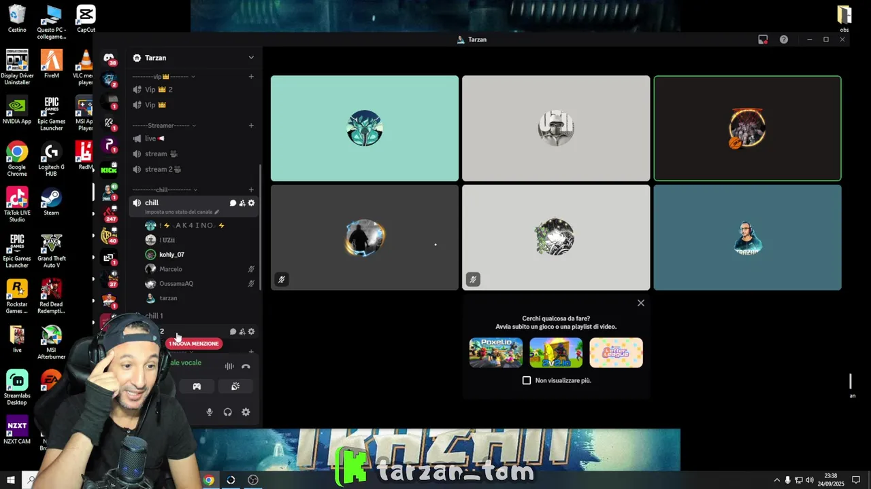Jump to the 1 NUOVA MENZIONE badge

coord(194,344)
